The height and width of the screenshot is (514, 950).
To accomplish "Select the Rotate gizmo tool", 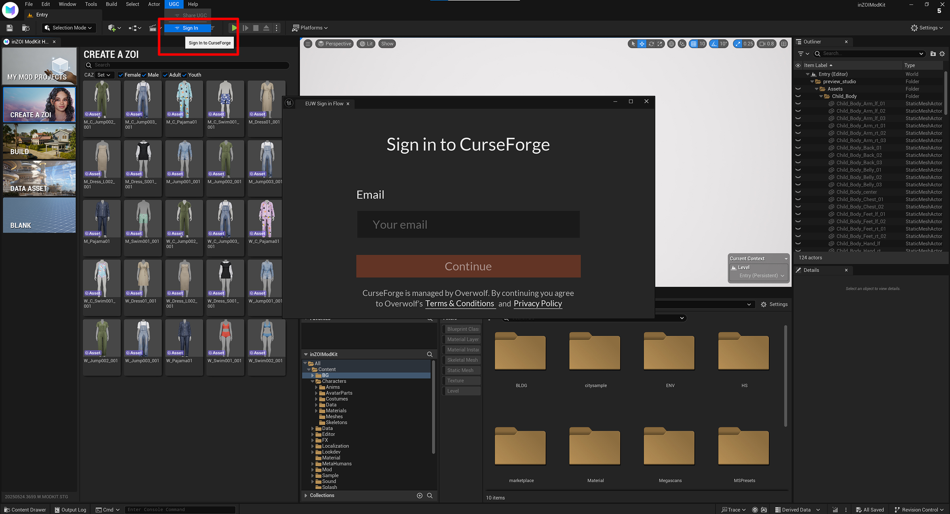I will pyautogui.click(x=651, y=44).
